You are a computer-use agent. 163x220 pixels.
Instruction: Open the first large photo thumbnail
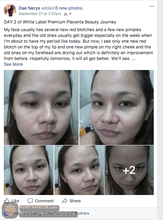click(41, 107)
